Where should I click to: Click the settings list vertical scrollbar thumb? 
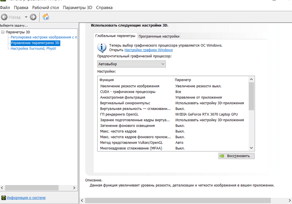251,96
